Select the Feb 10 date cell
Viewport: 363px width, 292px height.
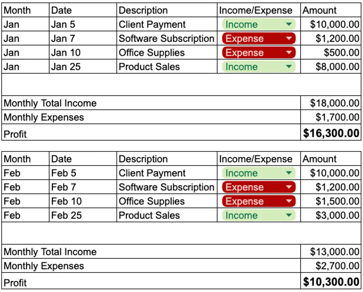[x=83, y=201]
